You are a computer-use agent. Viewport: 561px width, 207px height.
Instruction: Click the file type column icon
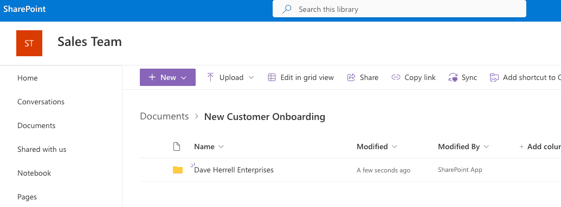coord(176,146)
